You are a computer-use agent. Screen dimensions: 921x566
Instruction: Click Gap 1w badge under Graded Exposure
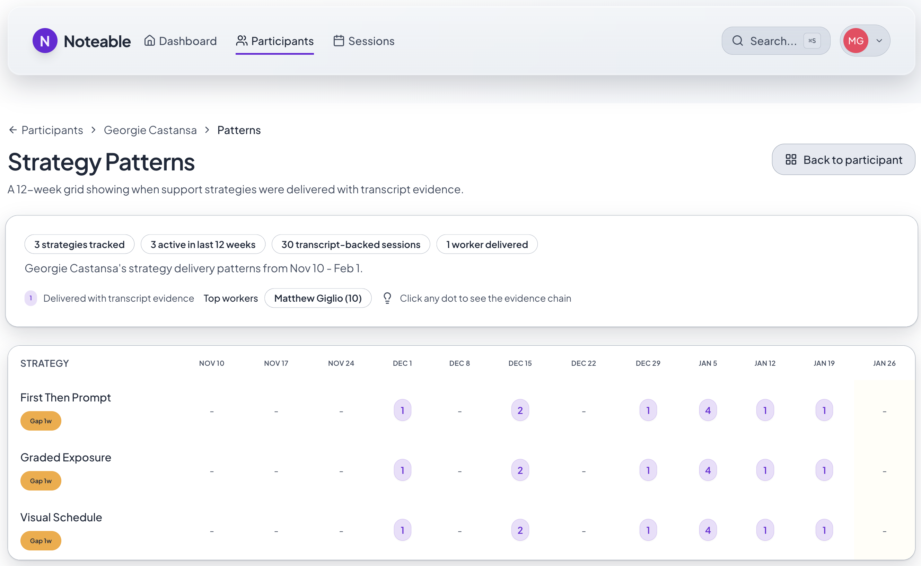pyautogui.click(x=41, y=481)
